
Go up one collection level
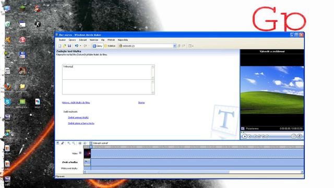179,46
